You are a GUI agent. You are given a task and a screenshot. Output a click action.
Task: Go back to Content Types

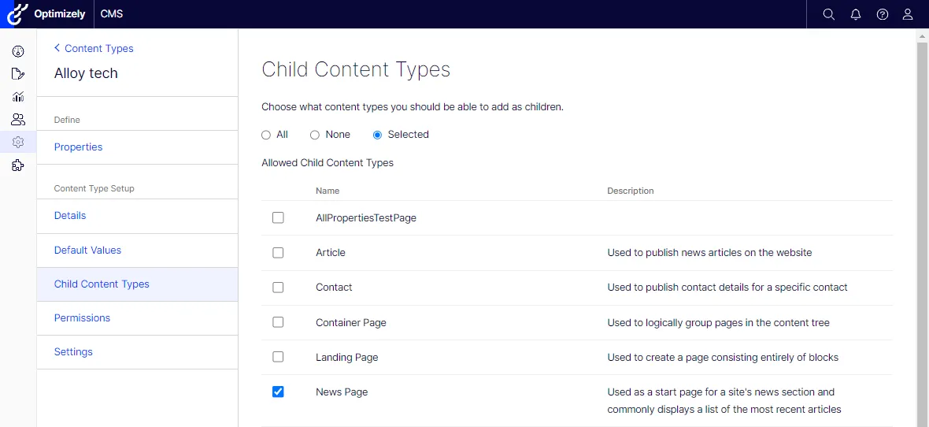tap(94, 49)
